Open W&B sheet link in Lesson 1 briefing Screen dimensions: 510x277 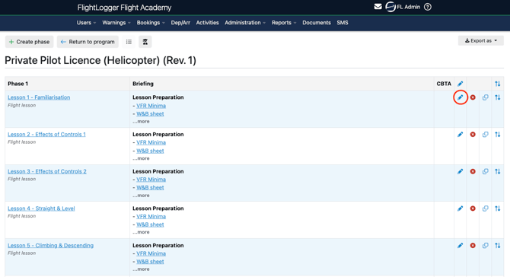point(150,114)
